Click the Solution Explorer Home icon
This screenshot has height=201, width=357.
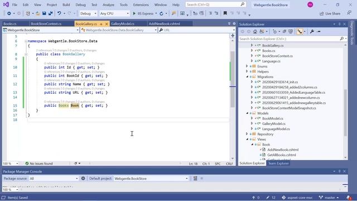pyautogui.click(x=255, y=31)
